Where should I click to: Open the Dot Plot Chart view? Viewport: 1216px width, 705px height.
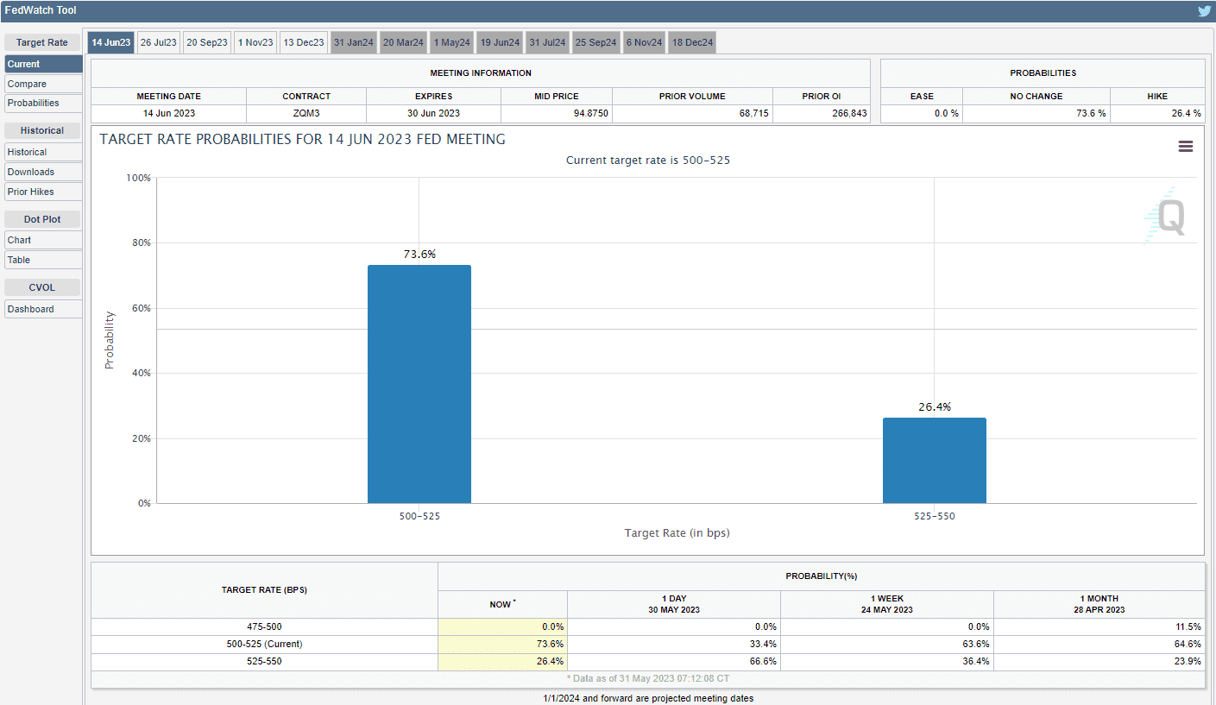tap(43, 240)
